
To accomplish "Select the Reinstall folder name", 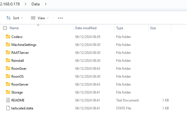I will pyautogui.click(x=18, y=61).
